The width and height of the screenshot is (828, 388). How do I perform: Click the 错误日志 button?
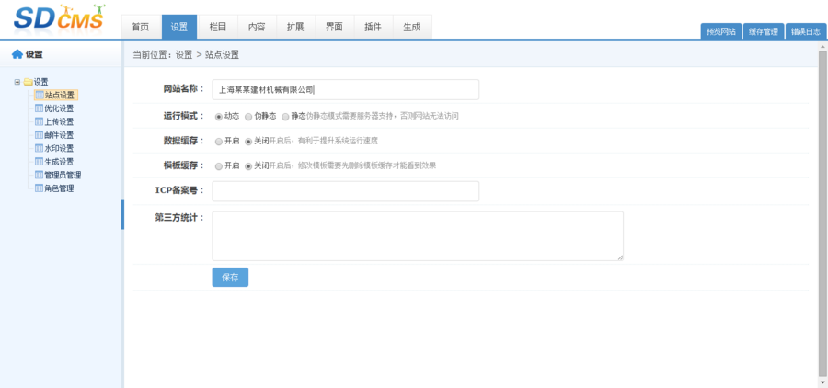(806, 31)
